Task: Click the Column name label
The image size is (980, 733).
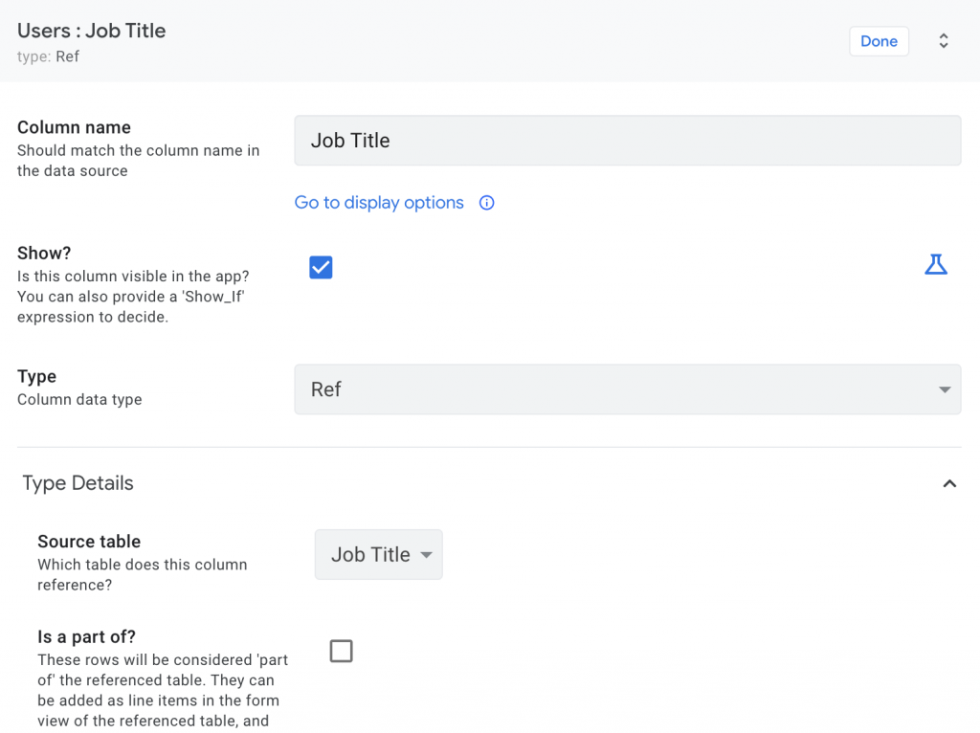Action: [74, 127]
